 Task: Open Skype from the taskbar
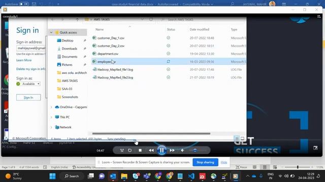[x=136, y=176]
